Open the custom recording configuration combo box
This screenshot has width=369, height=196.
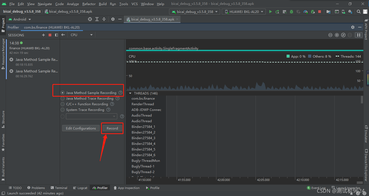[92, 116]
